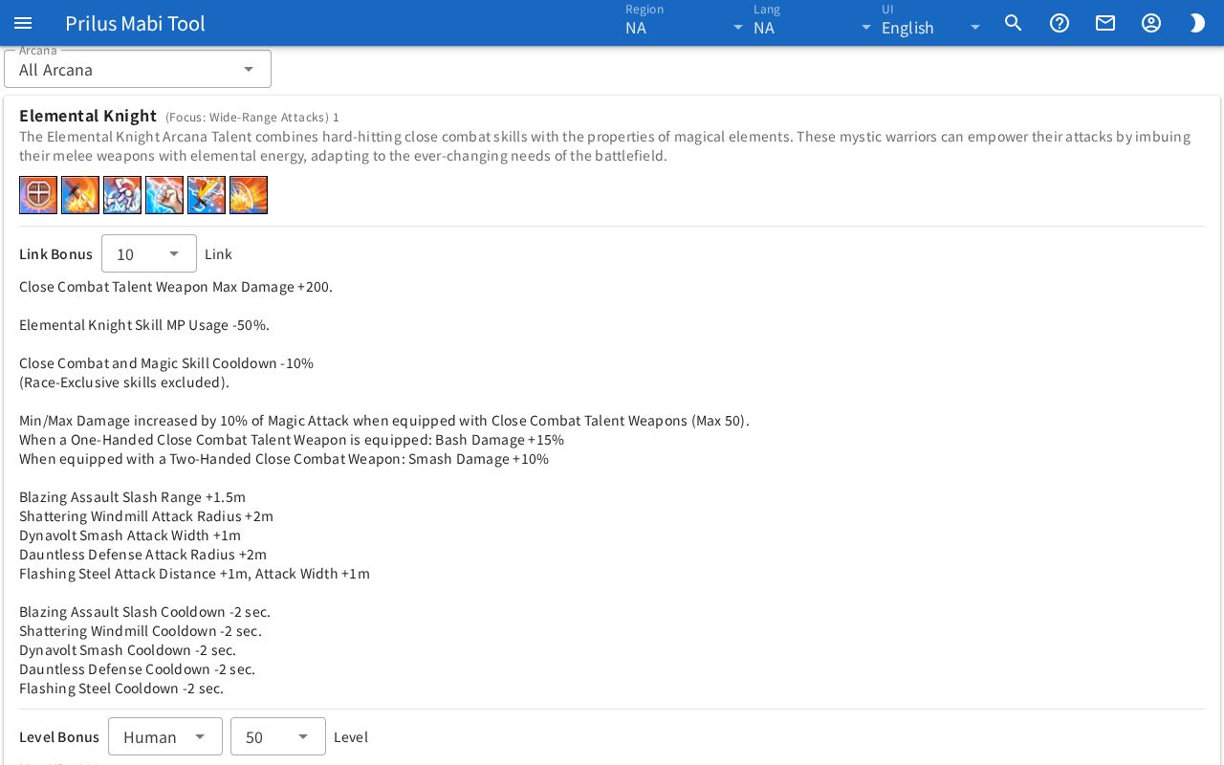Open the help question mark icon

pos(1060,23)
